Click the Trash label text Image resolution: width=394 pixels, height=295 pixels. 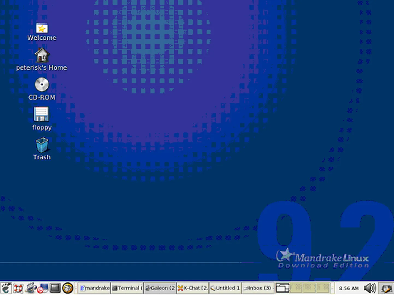(x=42, y=157)
